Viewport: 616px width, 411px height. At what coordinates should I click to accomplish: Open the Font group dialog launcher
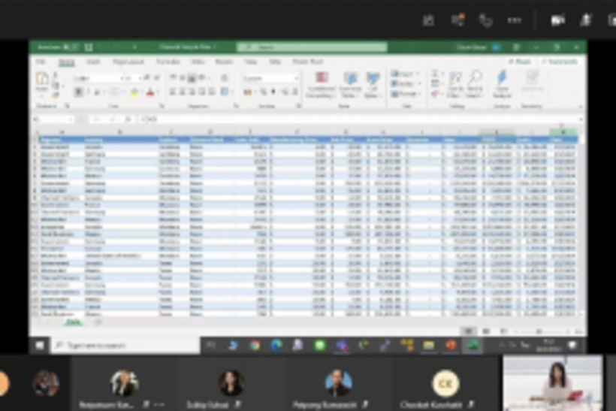(162, 106)
